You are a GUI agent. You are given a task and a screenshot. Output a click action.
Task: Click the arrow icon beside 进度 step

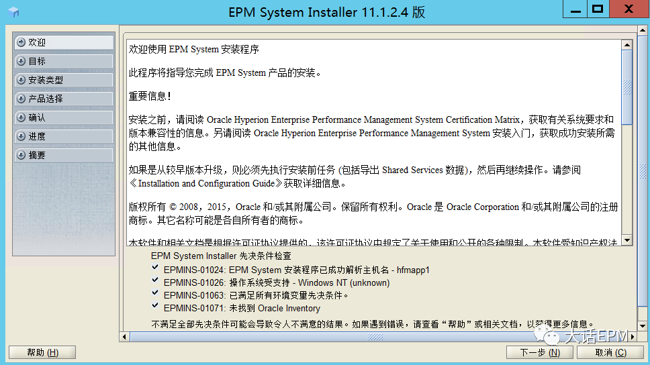21,136
